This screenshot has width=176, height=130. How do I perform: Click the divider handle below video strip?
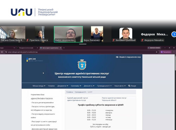(x=83, y=44)
